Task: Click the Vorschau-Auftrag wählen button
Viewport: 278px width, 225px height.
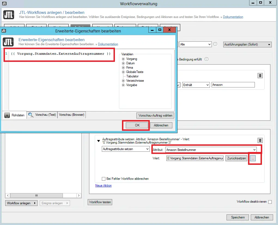Action: 155,115
